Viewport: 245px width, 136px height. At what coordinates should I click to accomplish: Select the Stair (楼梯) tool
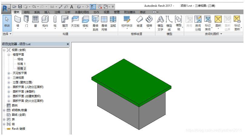(x=149, y=22)
